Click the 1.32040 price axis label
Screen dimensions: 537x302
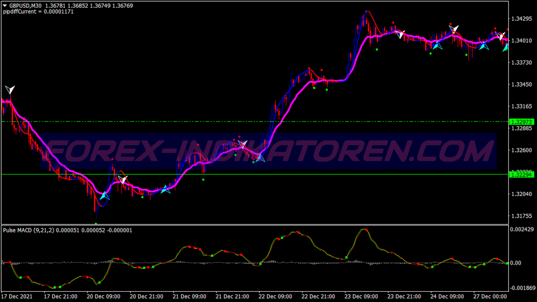point(522,194)
